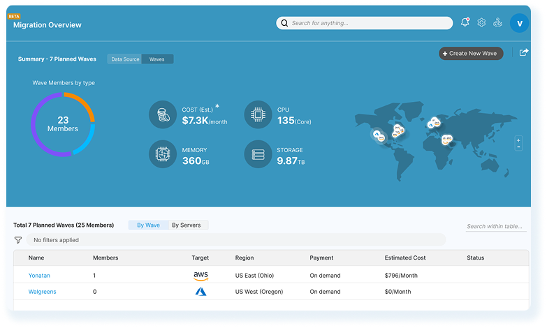
Task: Click On demand in Yonatan row
Action: point(325,276)
